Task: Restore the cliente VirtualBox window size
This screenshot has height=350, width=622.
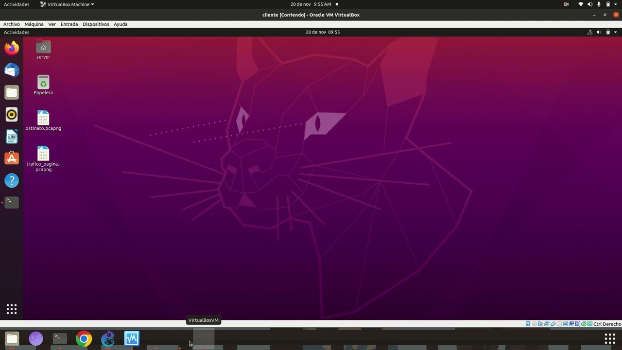Action: [605, 15]
